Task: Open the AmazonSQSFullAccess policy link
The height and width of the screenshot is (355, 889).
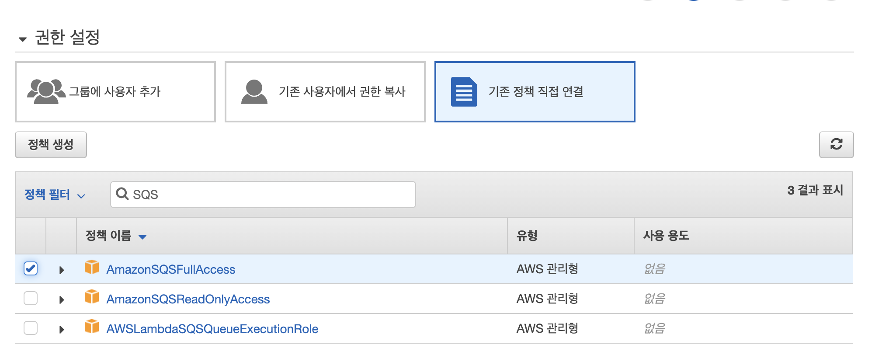Action: coord(171,269)
